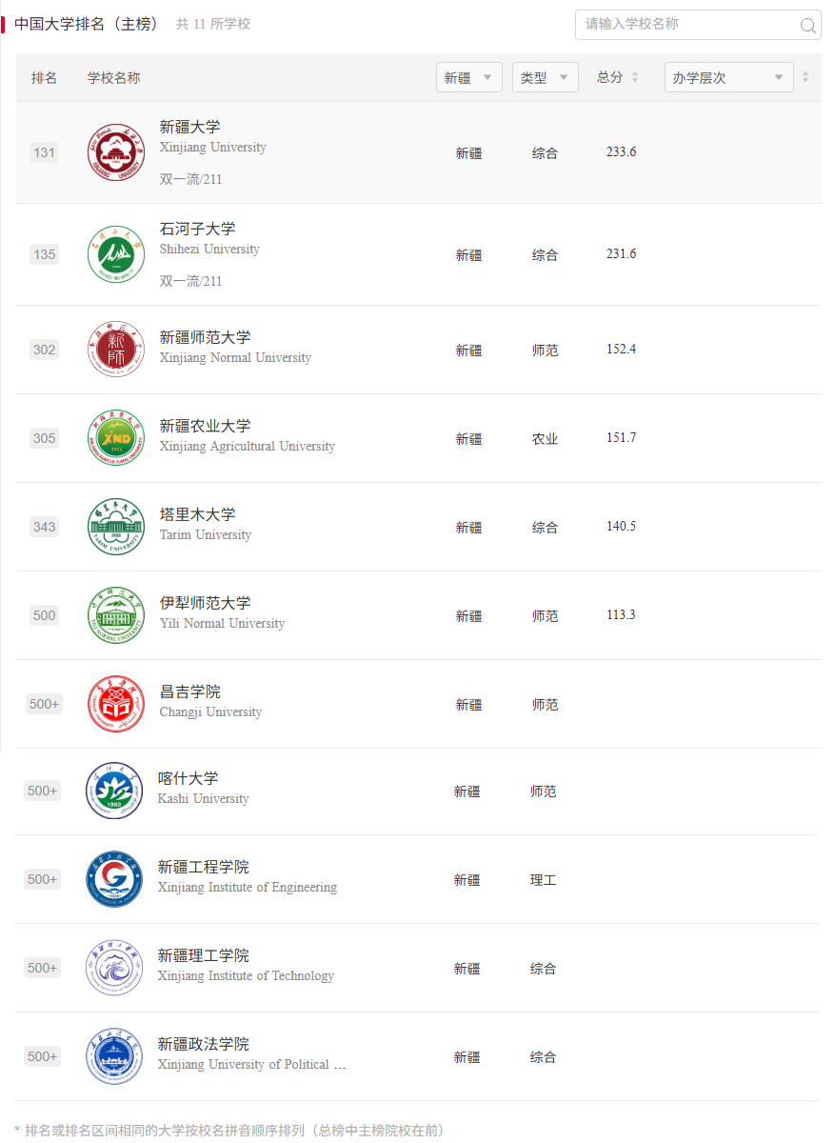This screenshot has width=835, height=1143.
Task: Expand the 办学层次 dropdown
Action: point(728,78)
